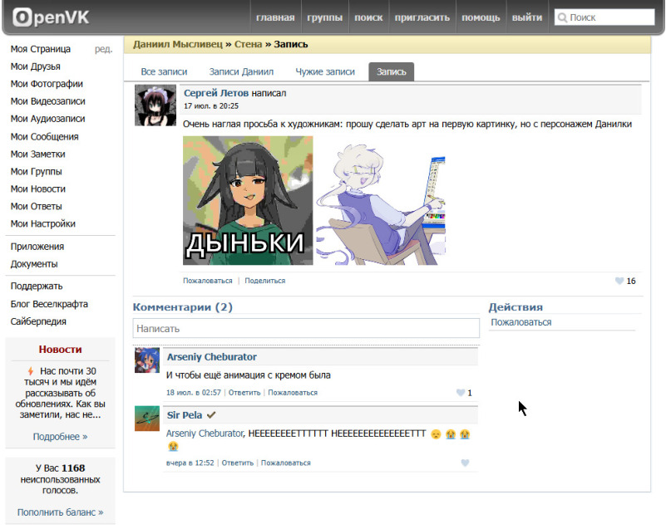Open Sir Pela's avatar

[x=147, y=419]
